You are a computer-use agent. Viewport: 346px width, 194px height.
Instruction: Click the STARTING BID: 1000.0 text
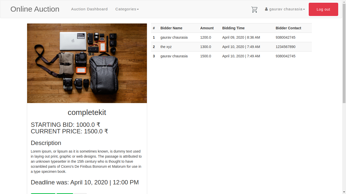(65, 125)
